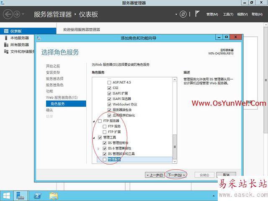Uncheck IIS 管理脚本和工具 checkbox
The height and width of the screenshot is (201, 268).
point(104,154)
